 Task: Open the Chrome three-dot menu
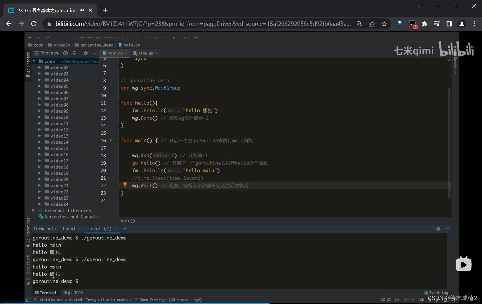(474, 24)
